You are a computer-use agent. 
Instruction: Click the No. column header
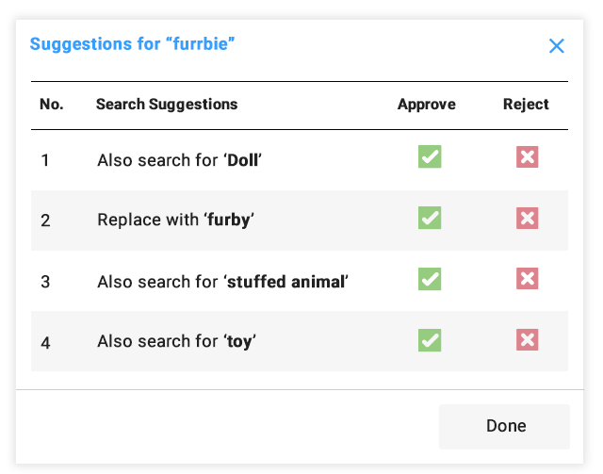coord(51,105)
